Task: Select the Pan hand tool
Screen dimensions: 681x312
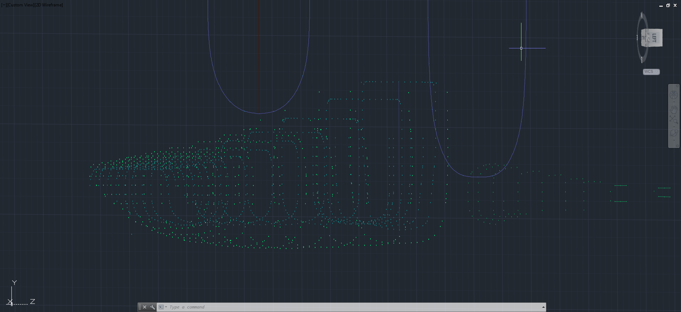Action: click(x=674, y=109)
